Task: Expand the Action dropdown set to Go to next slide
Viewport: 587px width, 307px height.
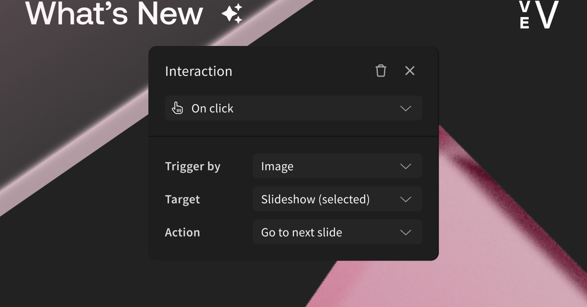Action: point(337,232)
